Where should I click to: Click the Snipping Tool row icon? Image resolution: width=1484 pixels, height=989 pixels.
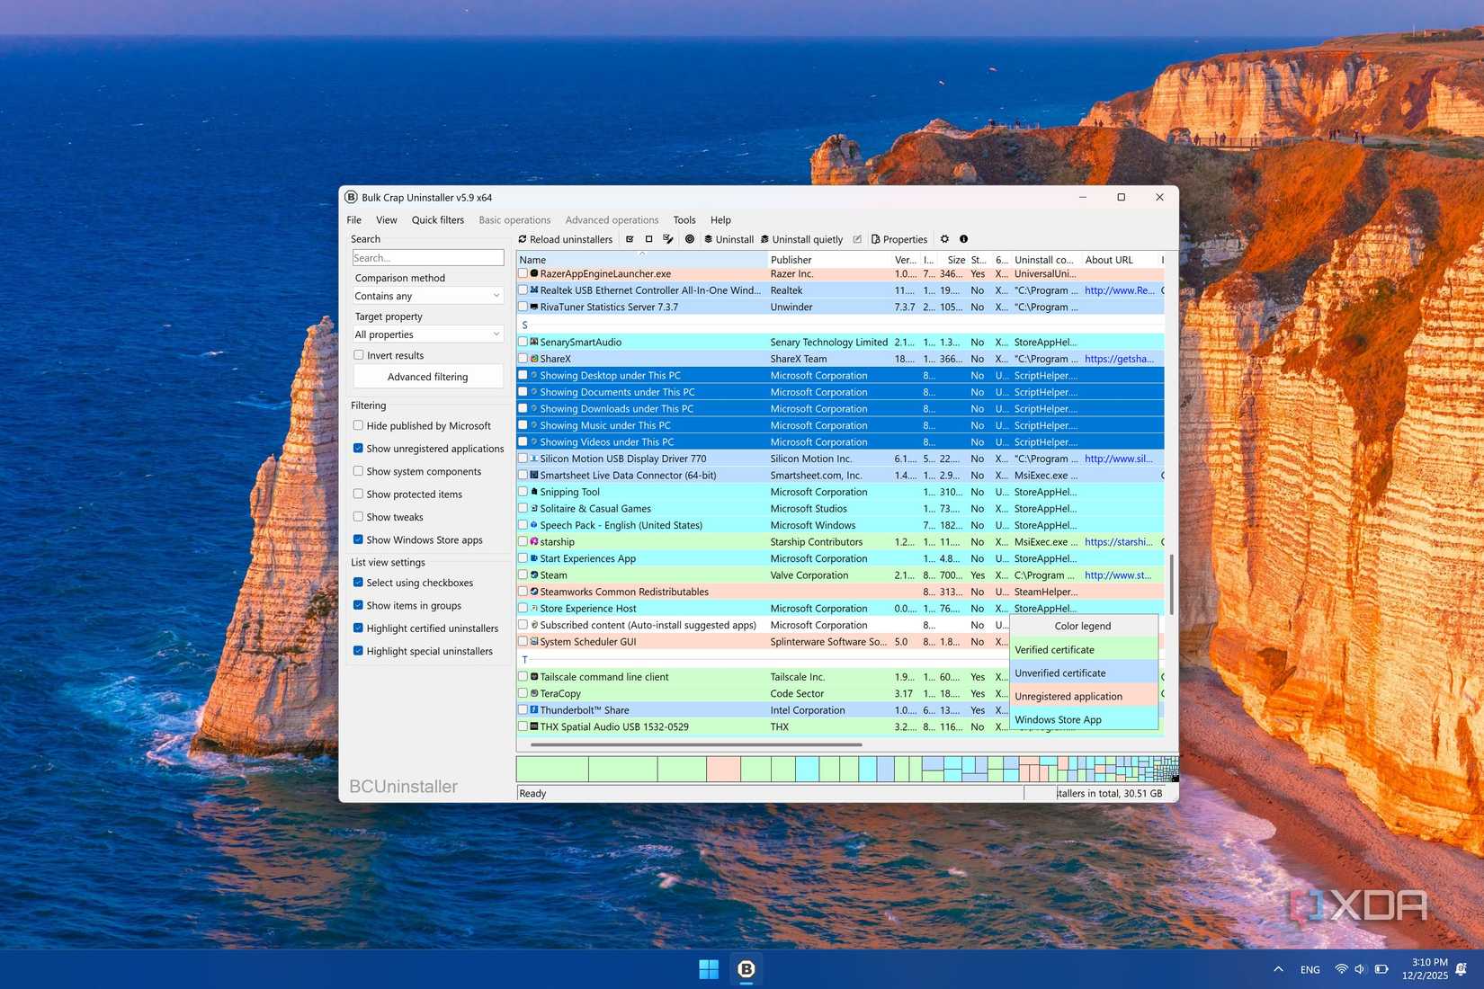click(534, 492)
